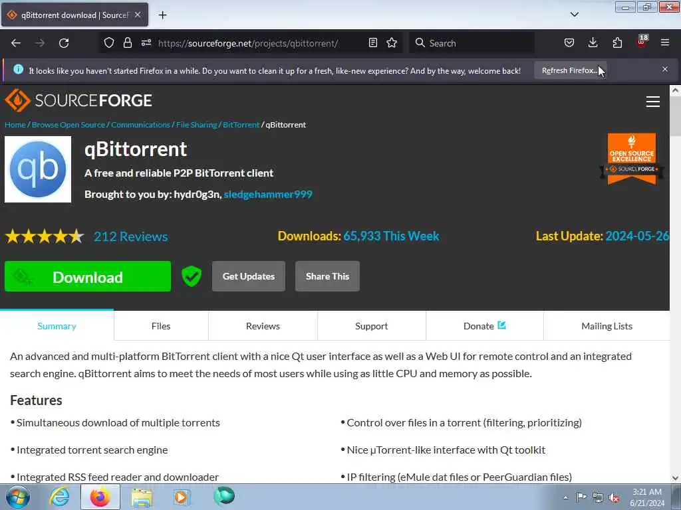The width and height of the screenshot is (681, 510).
Task: Click the Get Updates button
Action: pyautogui.click(x=249, y=276)
